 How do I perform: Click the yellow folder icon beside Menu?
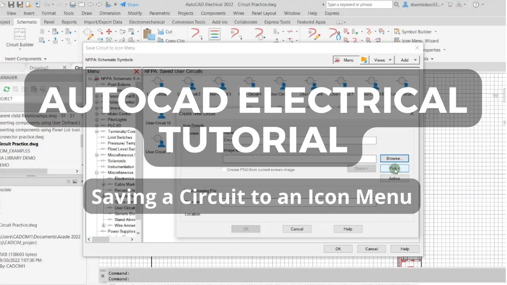pos(364,60)
